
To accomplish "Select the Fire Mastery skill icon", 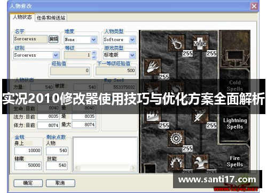I will [176, 162].
